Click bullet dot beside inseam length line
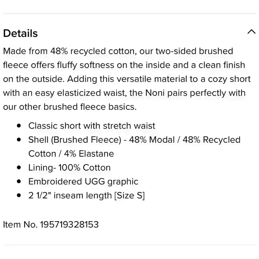 pyautogui.click(x=19, y=196)
